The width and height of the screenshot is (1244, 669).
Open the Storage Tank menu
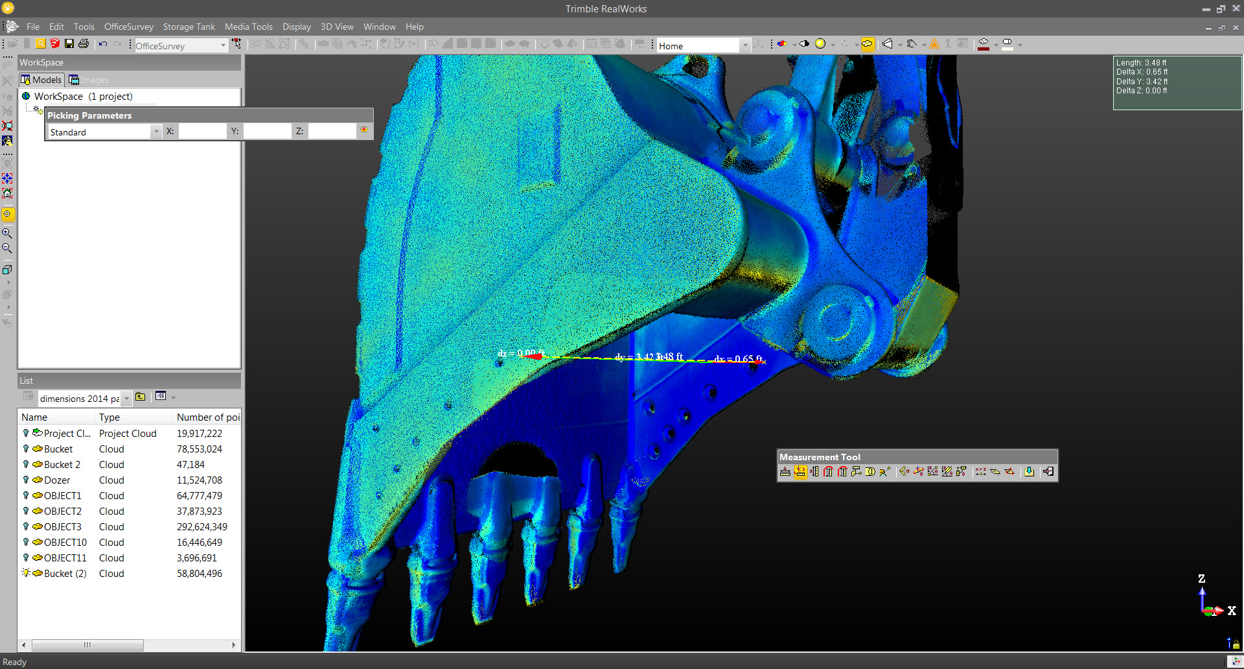[x=189, y=27]
